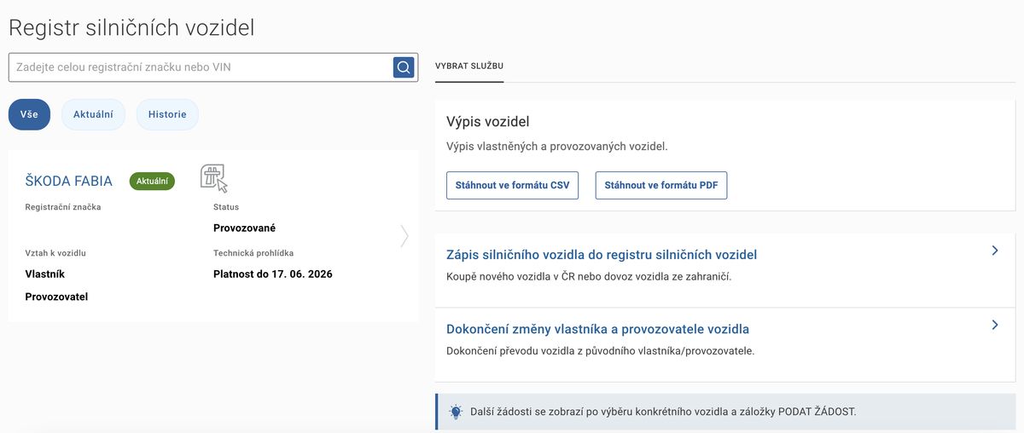Screen dimensions: 1024x433
Task: Click the Vztah k vozidlu label
Action: (x=55, y=253)
